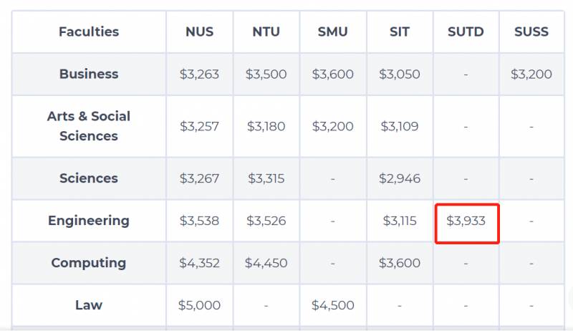Screen dimensions: 573x331
Task: Select the Engineering row label
Action: 89,221
